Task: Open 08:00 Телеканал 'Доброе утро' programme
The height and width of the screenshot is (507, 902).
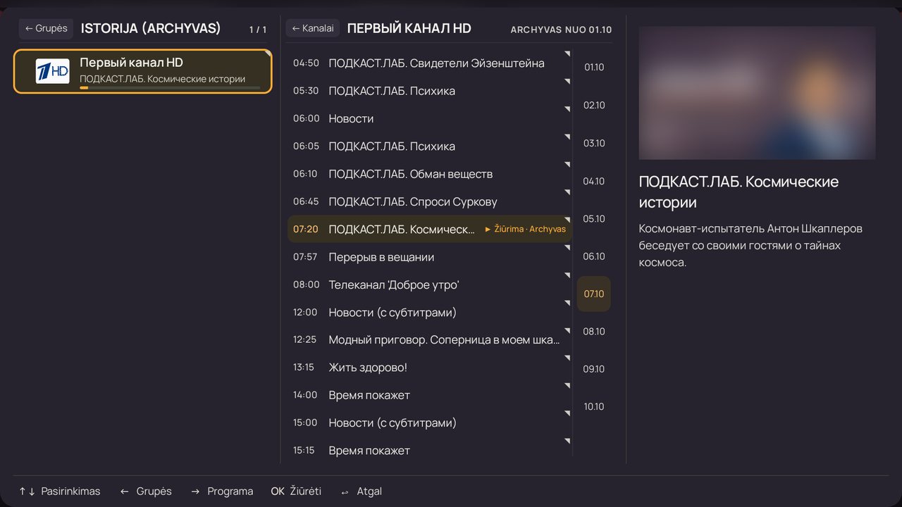Action: click(x=430, y=284)
